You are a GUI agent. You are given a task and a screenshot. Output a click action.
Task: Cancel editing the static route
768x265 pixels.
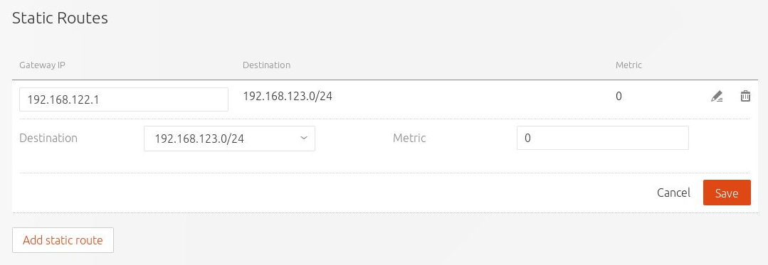pyautogui.click(x=673, y=193)
